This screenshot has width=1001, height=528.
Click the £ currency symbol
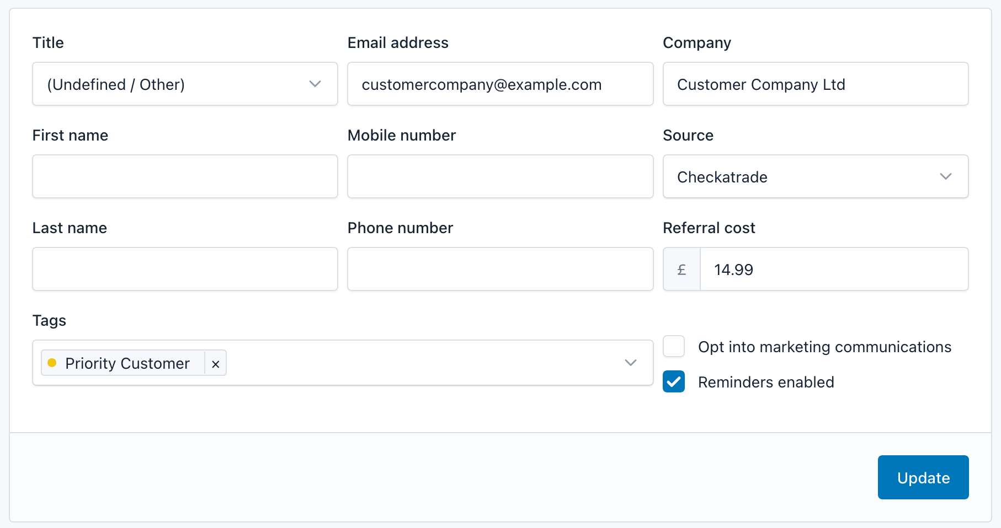click(681, 269)
